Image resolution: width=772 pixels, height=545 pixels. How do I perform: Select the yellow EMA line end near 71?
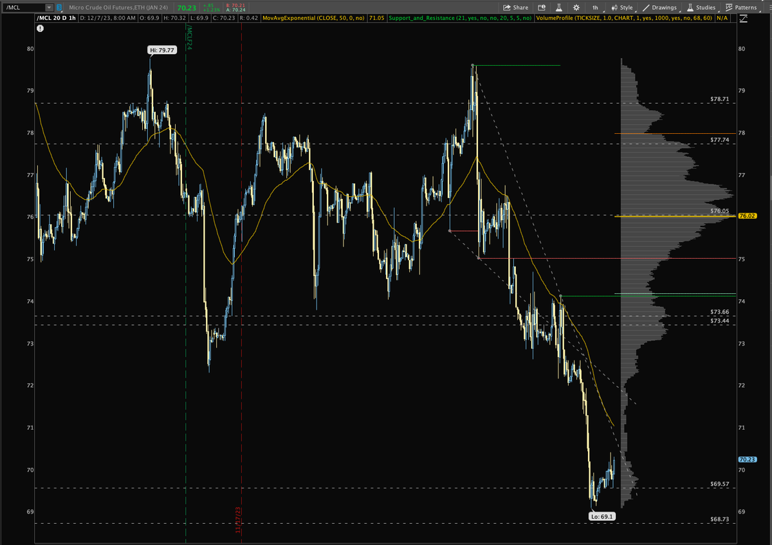612,425
